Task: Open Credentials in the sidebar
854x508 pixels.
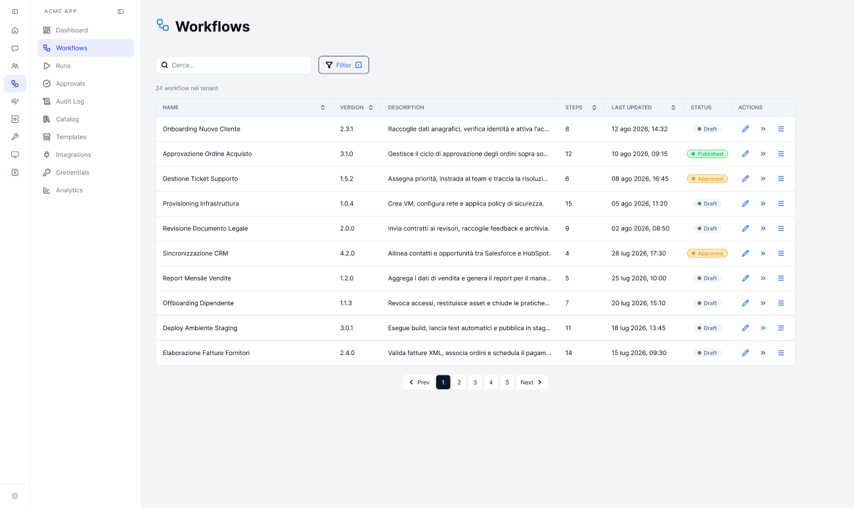Action: [x=85, y=172]
